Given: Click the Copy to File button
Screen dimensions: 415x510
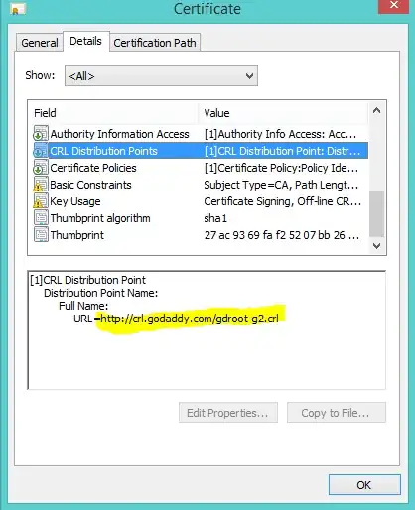Looking at the screenshot, I should click(337, 413).
